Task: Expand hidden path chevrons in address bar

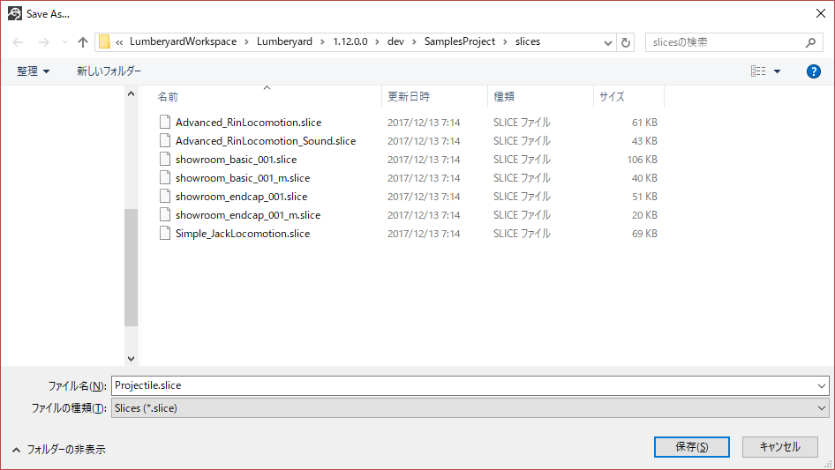Action: tap(119, 42)
